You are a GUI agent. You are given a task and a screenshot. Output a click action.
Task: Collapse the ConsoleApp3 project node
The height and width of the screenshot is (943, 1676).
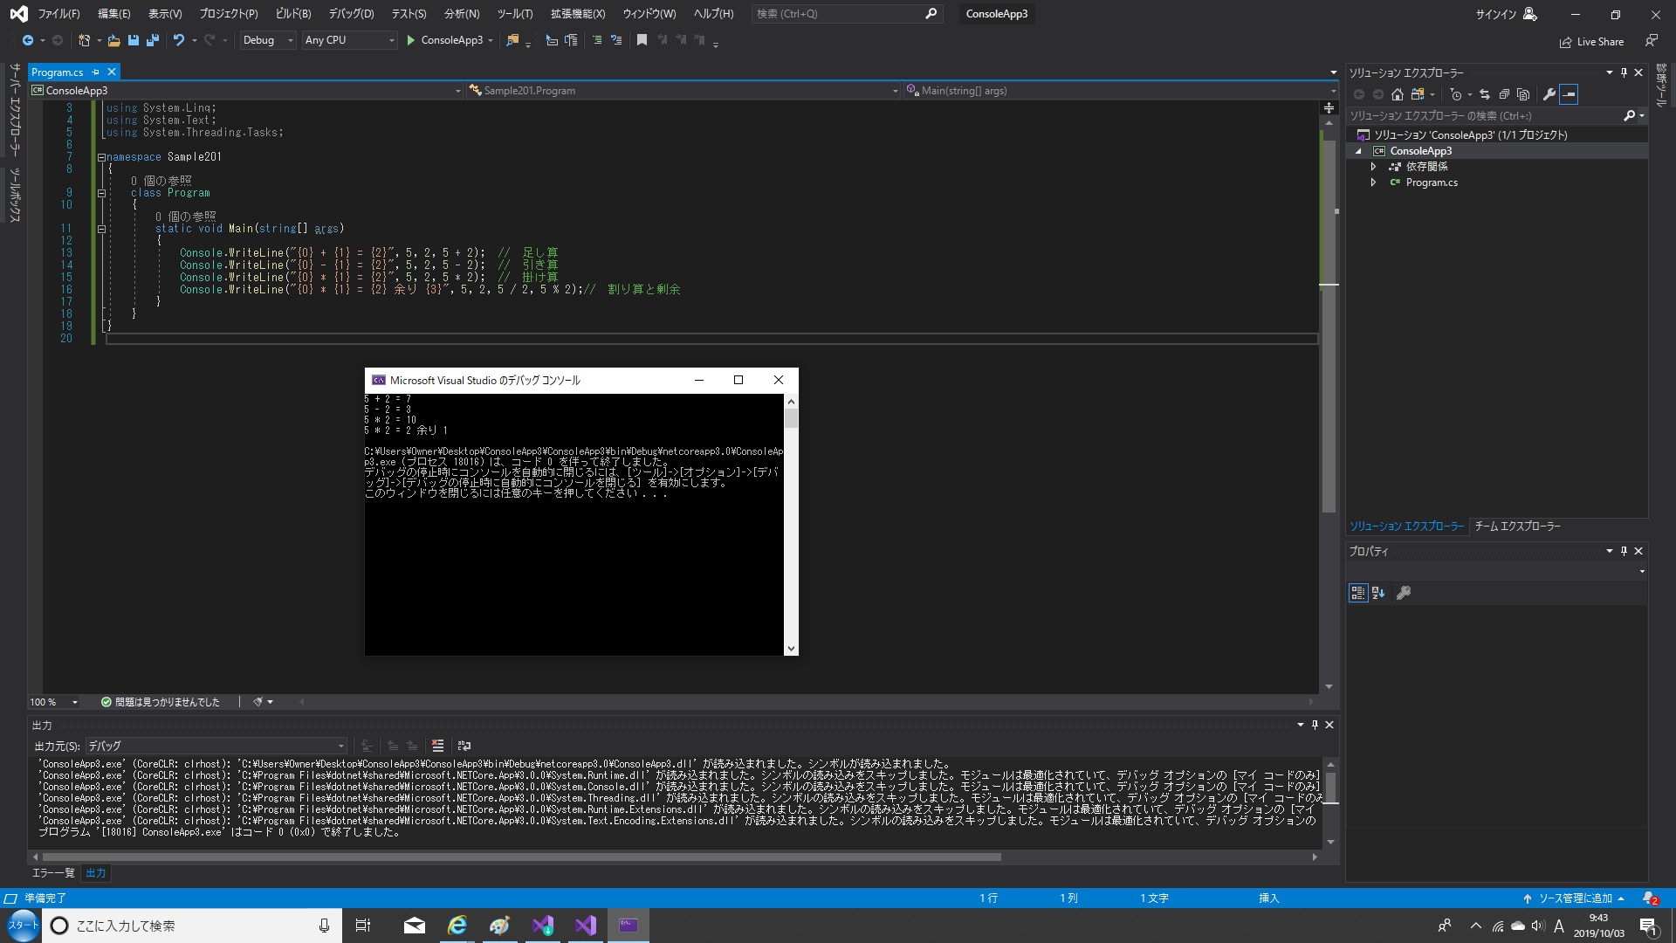(1358, 151)
